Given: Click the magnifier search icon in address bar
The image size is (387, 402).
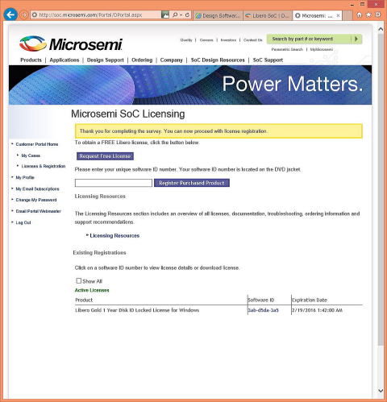Looking at the screenshot, I should (175, 15).
